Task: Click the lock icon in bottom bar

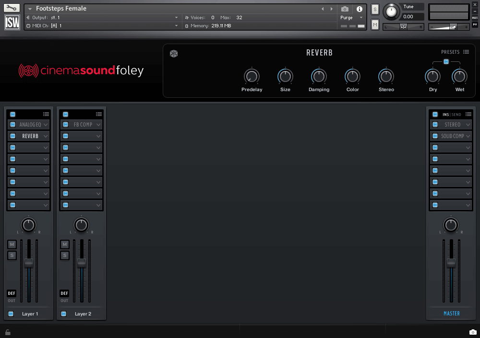Action: 8,332
